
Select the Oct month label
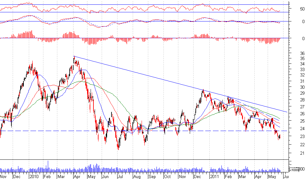click(168, 177)
